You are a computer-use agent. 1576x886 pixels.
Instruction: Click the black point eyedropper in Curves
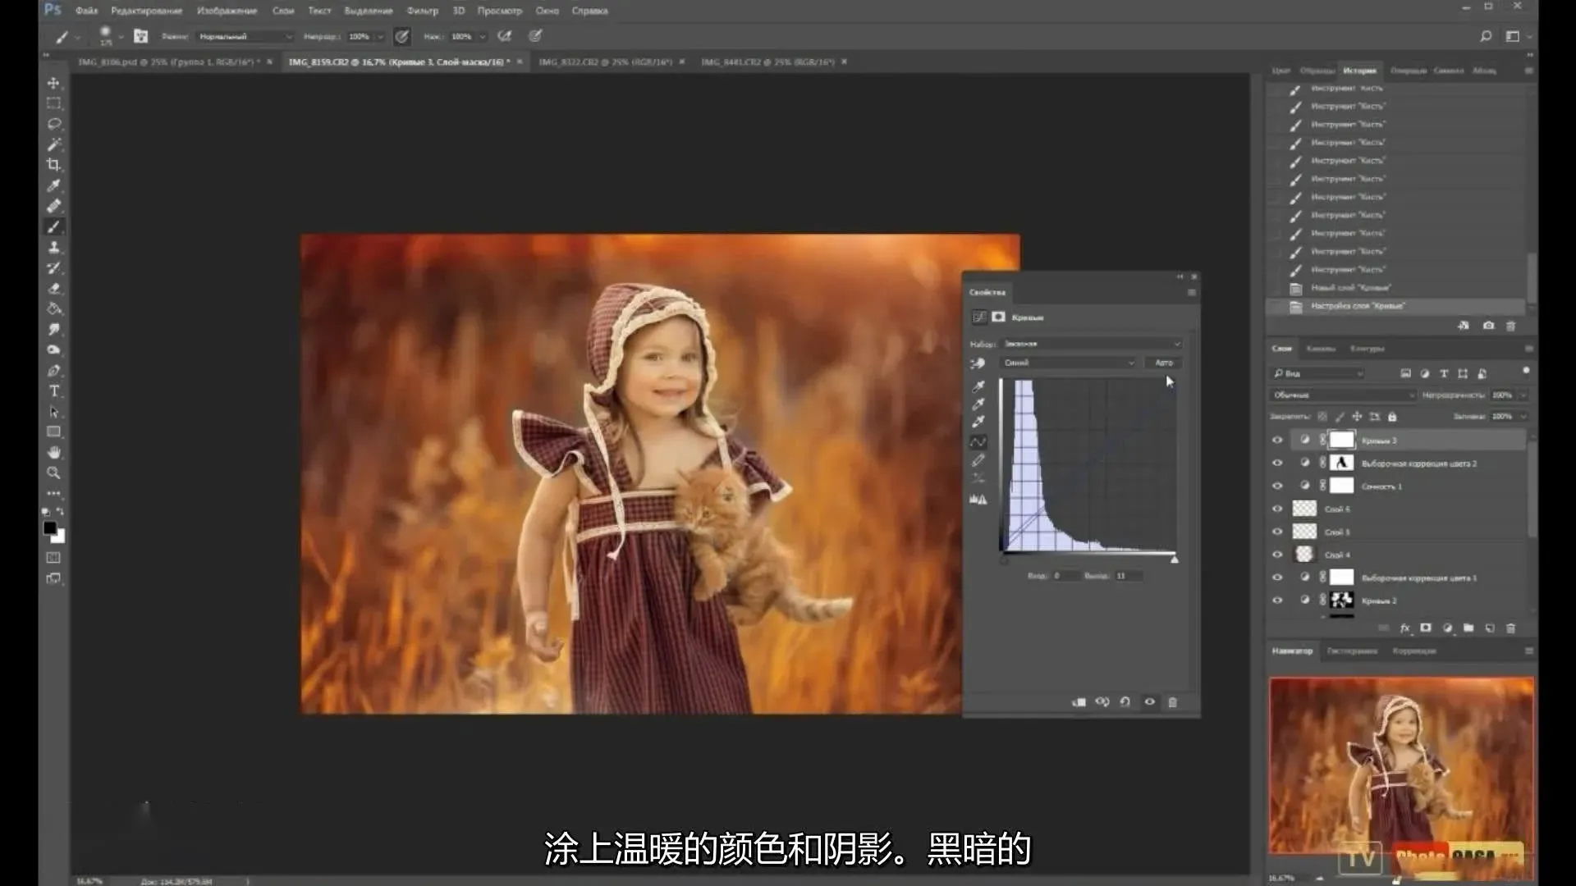pyautogui.click(x=978, y=386)
